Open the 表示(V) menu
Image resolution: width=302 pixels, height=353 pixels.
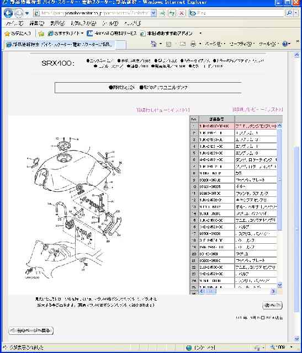point(57,23)
